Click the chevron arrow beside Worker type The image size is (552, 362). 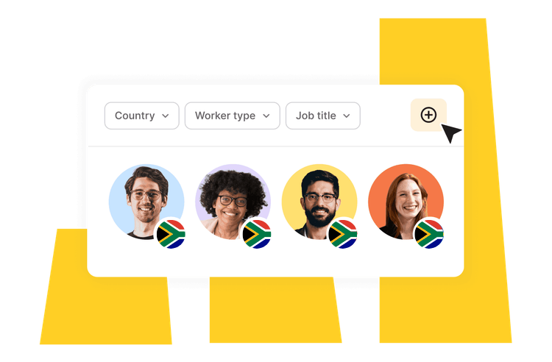(x=266, y=116)
